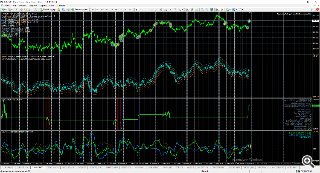Expand the Templates dropdown arrow
This screenshot has height=173, width=320.
(242, 9)
